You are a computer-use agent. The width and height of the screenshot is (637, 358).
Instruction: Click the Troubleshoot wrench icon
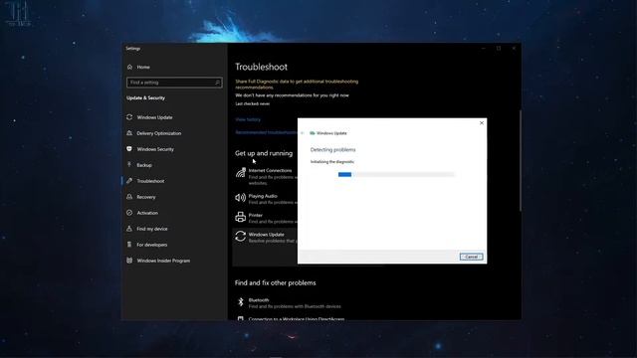coord(129,181)
